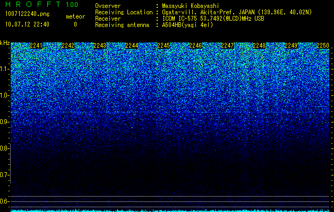Click the 2246 time marker
The image size is (334, 212).
pyautogui.click(x=195, y=46)
